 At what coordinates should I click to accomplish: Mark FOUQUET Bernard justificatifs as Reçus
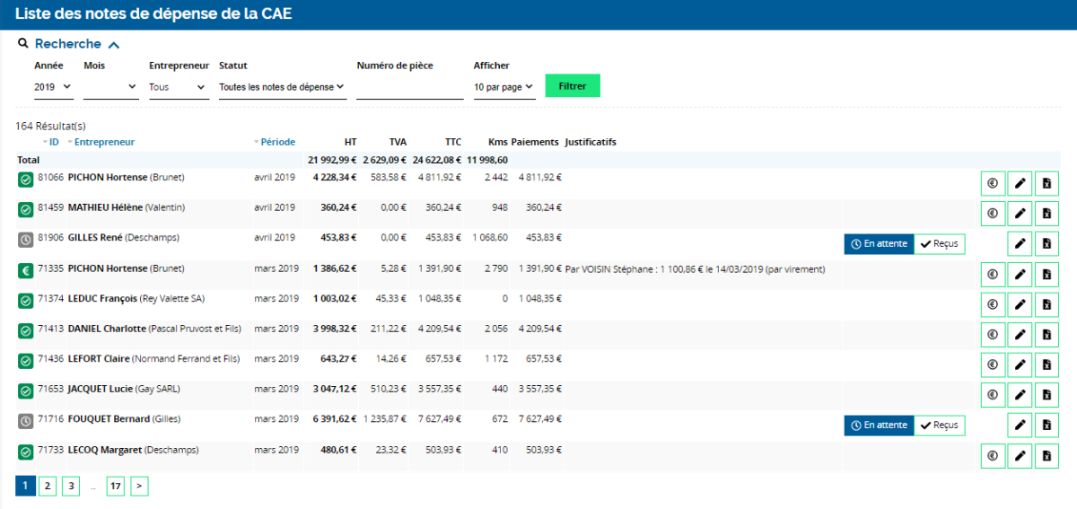click(940, 425)
